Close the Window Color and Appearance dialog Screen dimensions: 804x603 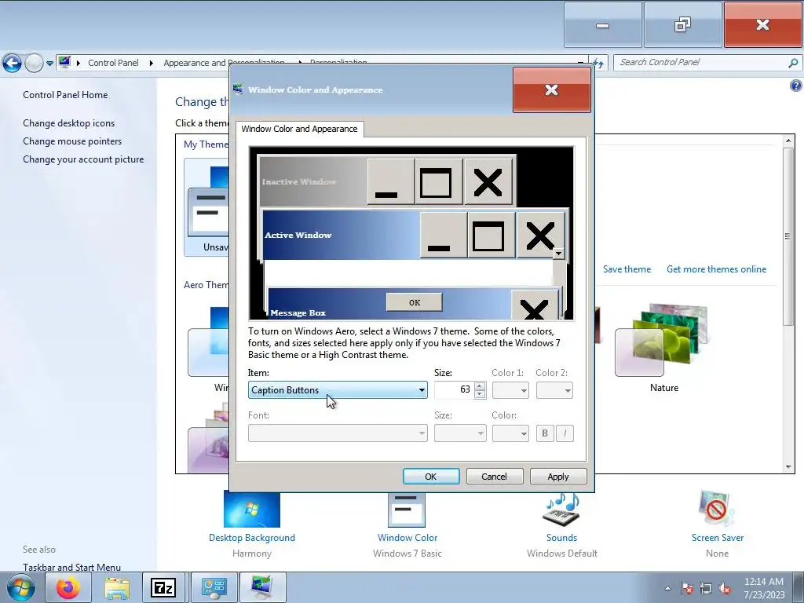pyautogui.click(x=552, y=90)
